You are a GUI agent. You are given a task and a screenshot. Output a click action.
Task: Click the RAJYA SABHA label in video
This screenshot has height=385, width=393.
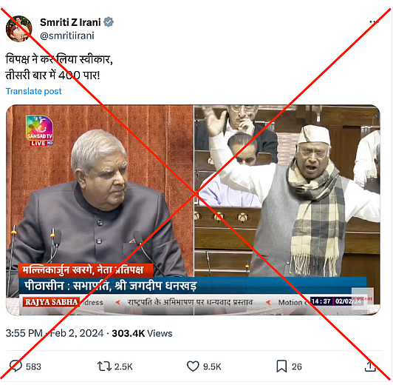pos(51,302)
